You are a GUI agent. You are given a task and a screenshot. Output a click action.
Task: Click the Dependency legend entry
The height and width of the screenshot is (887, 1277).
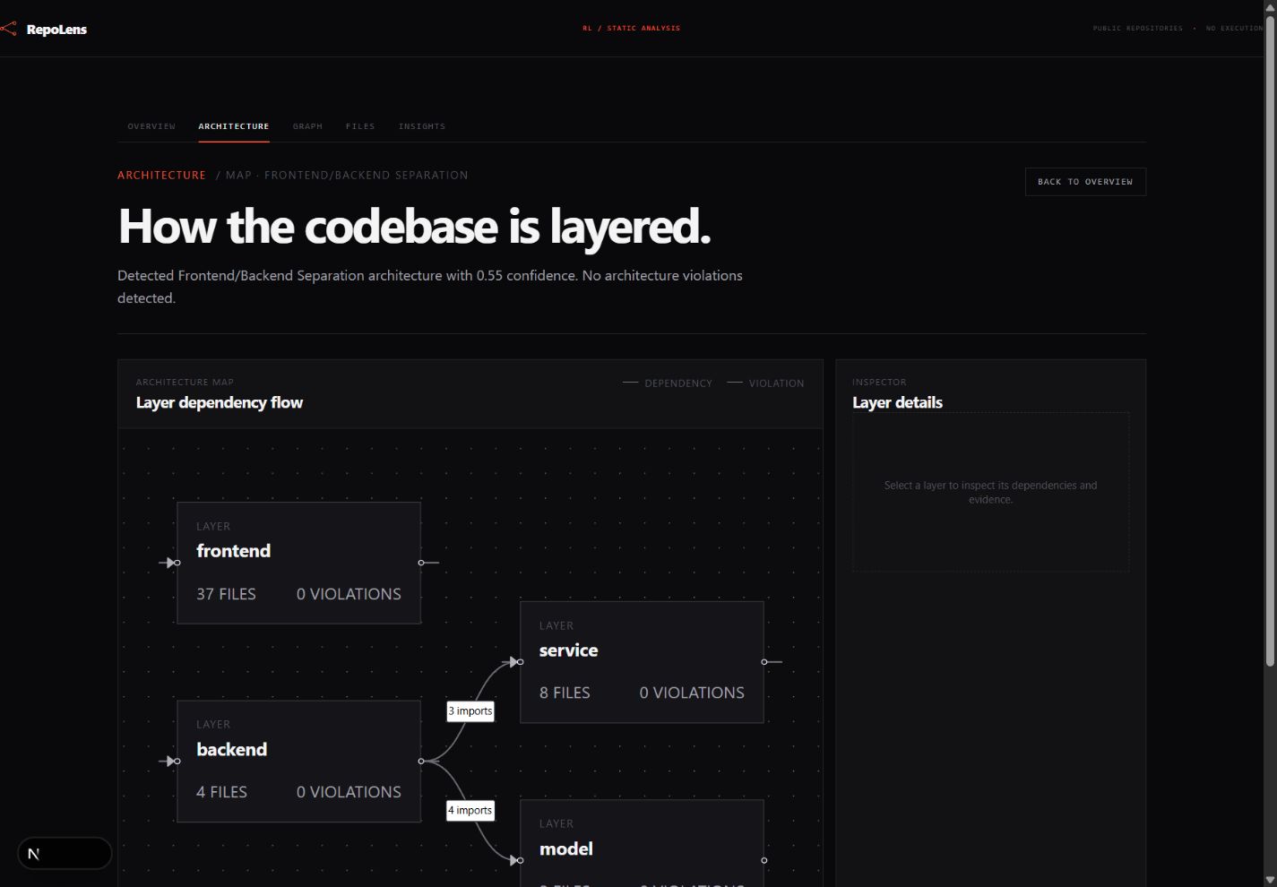(x=668, y=383)
